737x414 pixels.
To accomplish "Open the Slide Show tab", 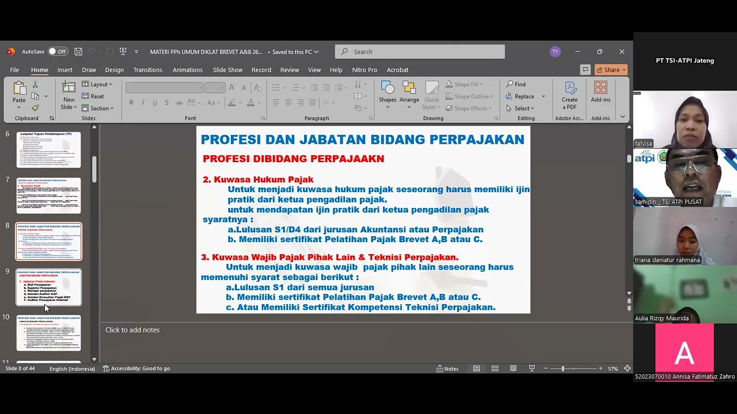I will click(x=227, y=70).
